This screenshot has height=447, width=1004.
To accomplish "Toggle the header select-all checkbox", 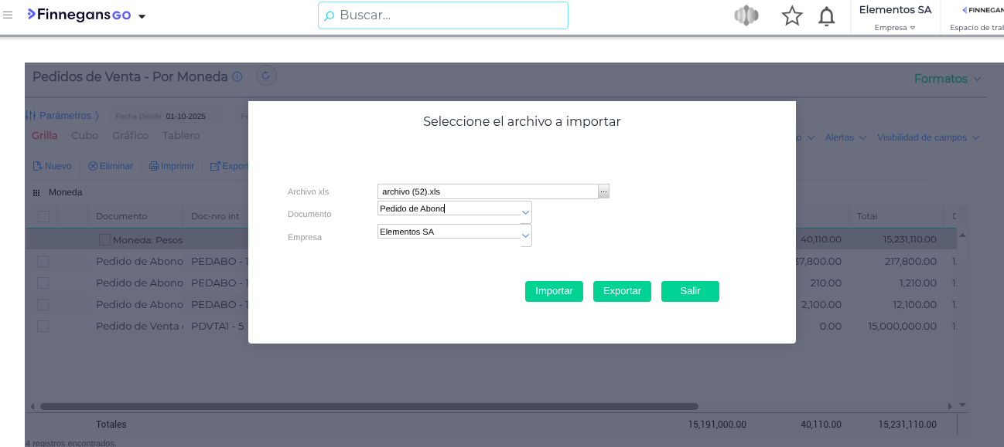I will [x=43, y=216].
